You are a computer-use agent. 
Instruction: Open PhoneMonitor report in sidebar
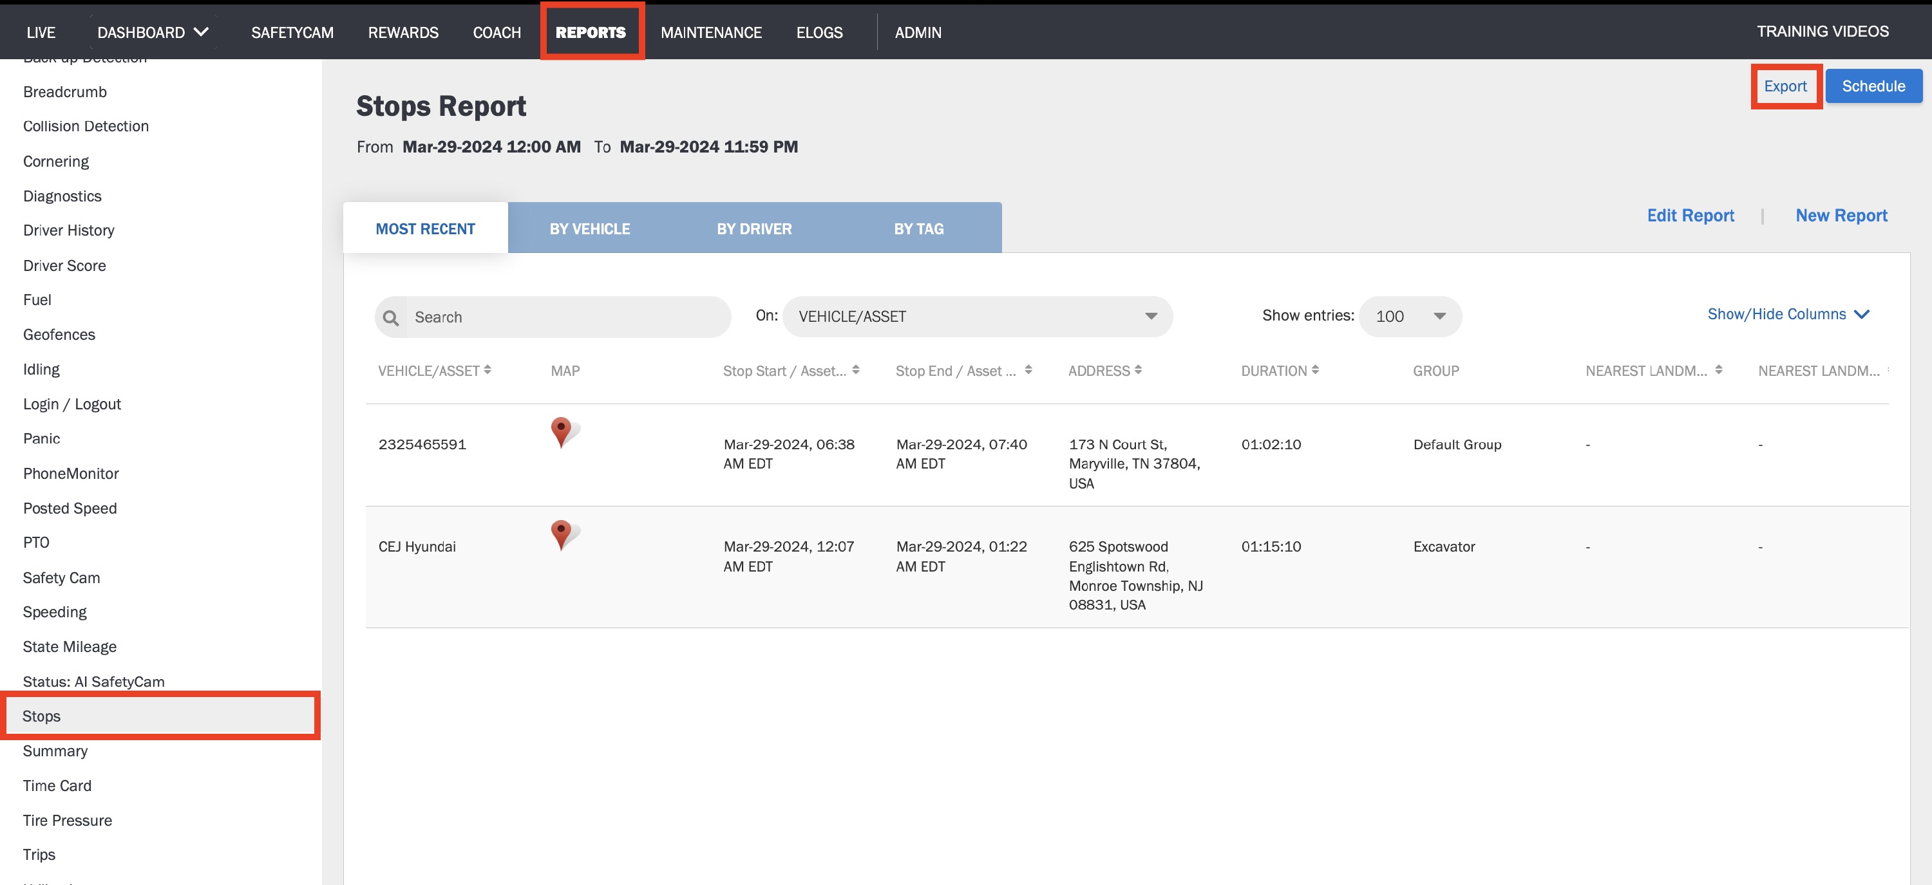(71, 474)
